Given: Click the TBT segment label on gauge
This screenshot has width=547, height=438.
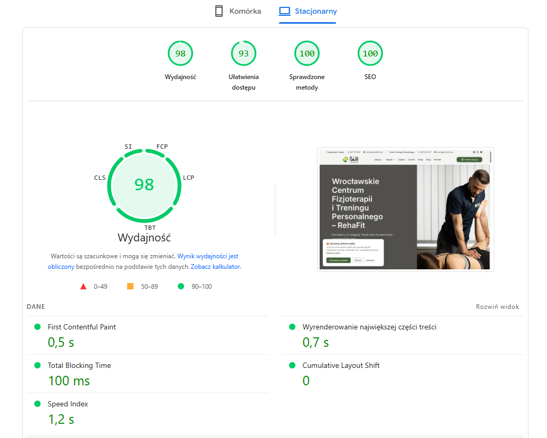Looking at the screenshot, I should [x=150, y=228].
